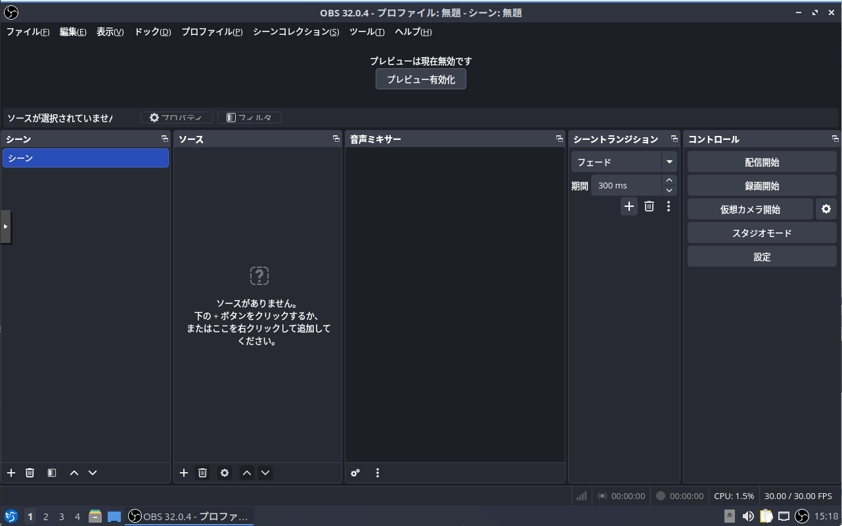842x526 pixels.
Task: Open the フェード transition dropdown
Action: tap(669, 162)
